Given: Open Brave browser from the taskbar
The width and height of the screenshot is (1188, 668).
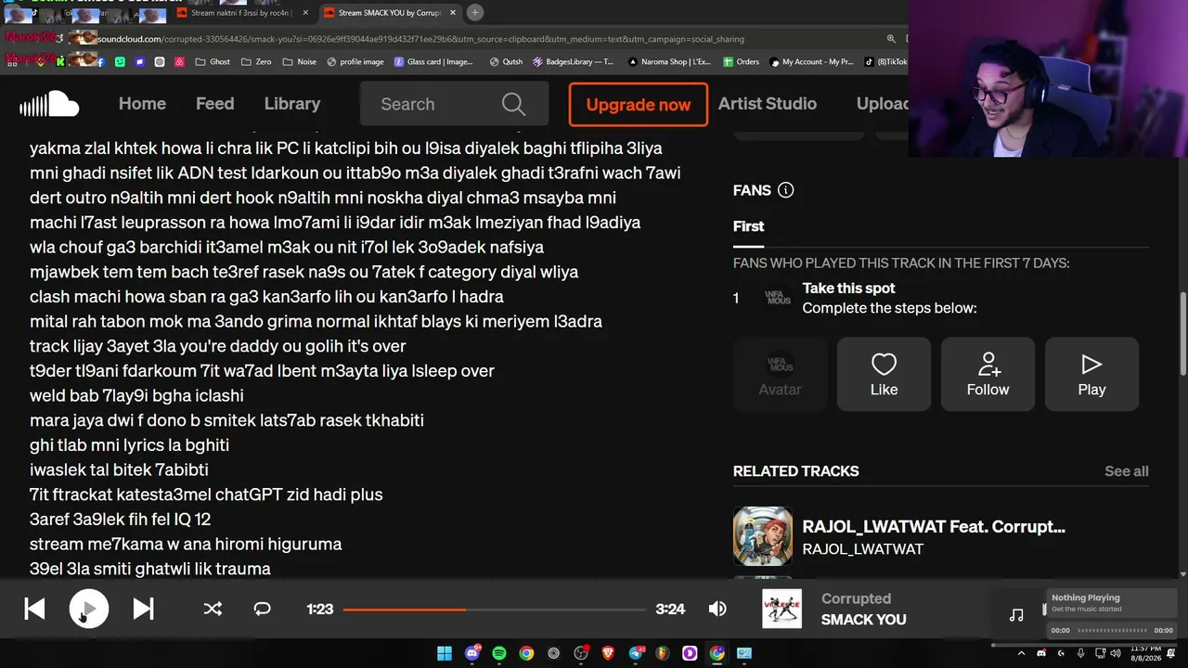Looking at the screenshot, I should (x=608, y=653).
